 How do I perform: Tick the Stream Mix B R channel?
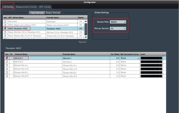tap(7, 76)
